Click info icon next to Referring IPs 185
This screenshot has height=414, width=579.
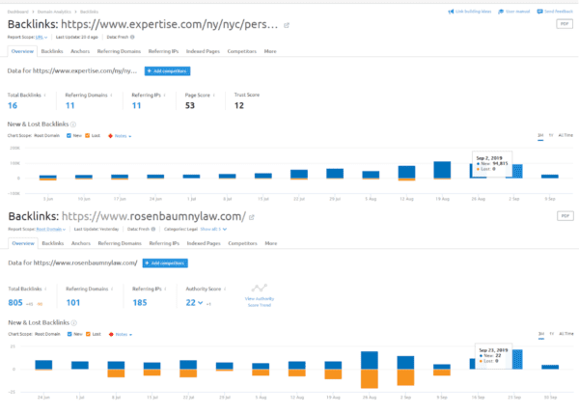click(x=165, y=289)
